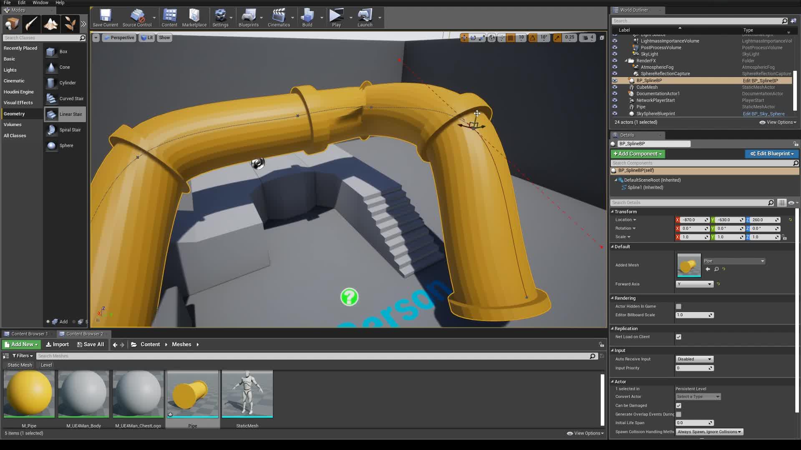Select the Spiral Stair geometry tool
Viewport: 801px width, 450px height.
pyautogui.click(x=65, y=130)
